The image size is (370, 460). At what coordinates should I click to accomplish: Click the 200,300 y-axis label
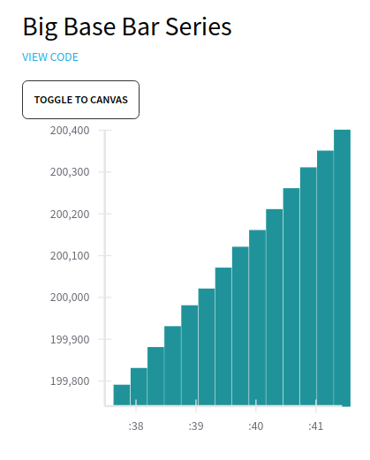coord(70,172)
